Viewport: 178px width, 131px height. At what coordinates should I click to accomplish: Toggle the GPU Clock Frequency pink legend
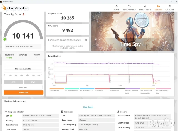163,91
